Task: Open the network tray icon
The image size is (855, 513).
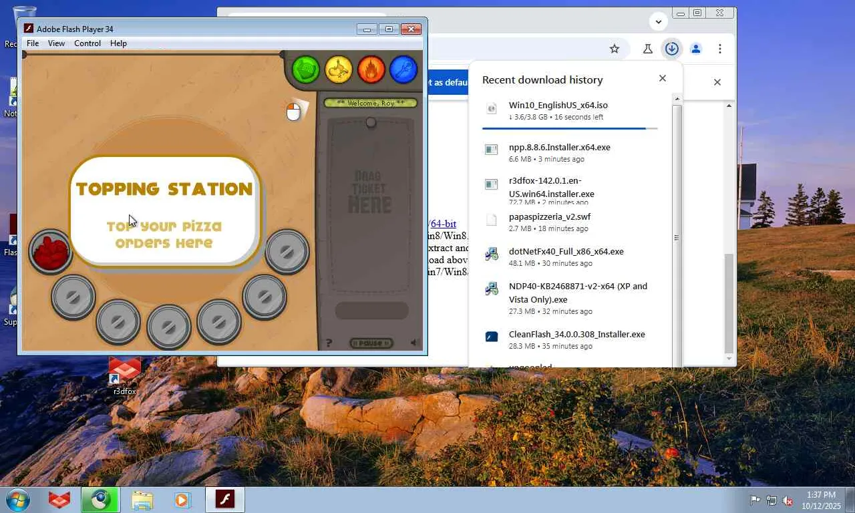Action: [x=772, y=500]
